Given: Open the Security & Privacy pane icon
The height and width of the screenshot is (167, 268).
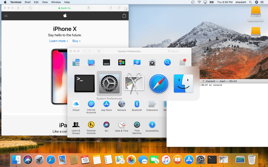Looking at the screenshot, I should (152, 62).
